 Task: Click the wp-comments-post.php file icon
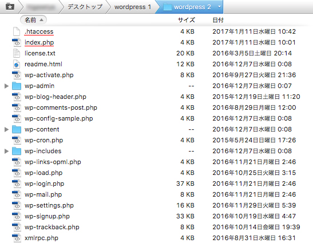tap(17, 107)
